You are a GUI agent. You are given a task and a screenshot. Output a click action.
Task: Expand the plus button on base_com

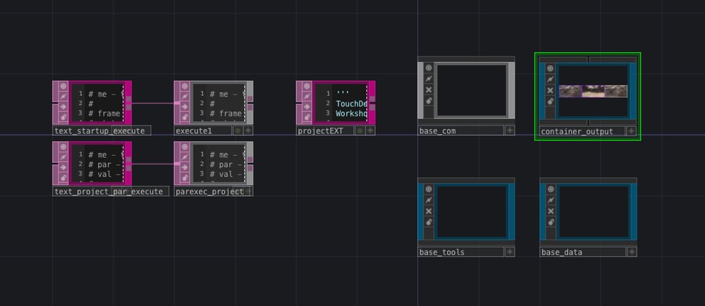tap(509, 130)
